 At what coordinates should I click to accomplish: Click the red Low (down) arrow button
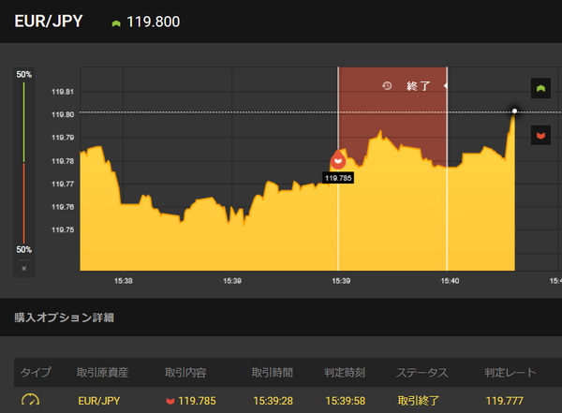pos(540,136)
